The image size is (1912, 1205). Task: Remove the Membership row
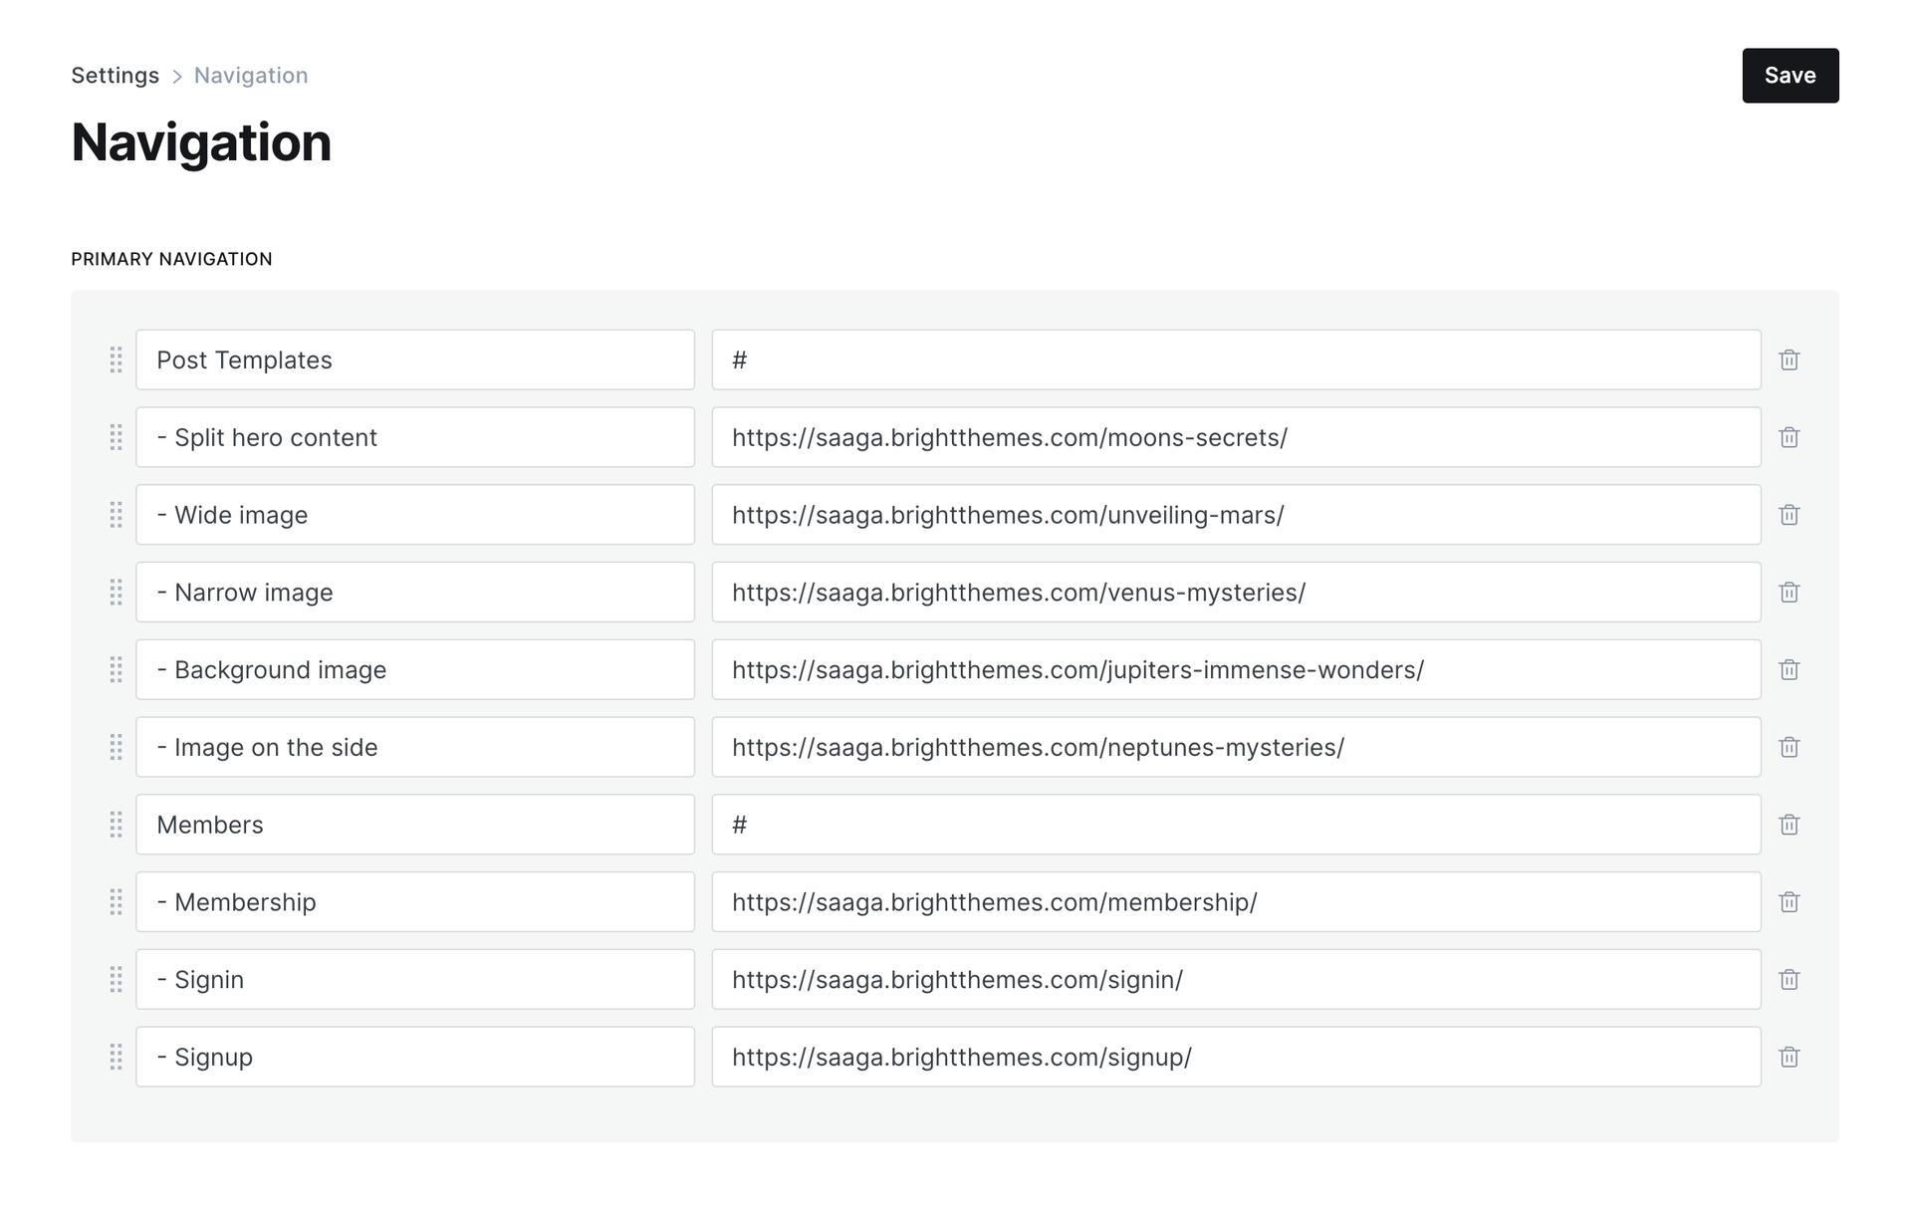pyautogui.click(x=1790, y=902)
